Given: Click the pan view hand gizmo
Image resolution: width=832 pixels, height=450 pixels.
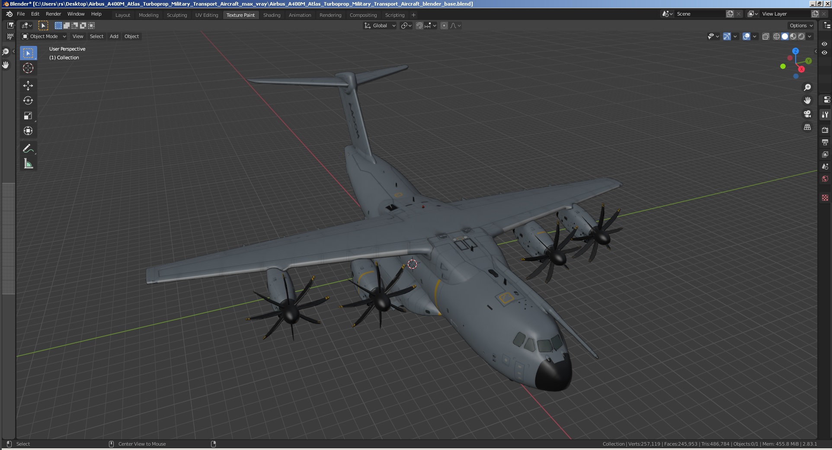Looking at the screenshot, I should [807, 100].
